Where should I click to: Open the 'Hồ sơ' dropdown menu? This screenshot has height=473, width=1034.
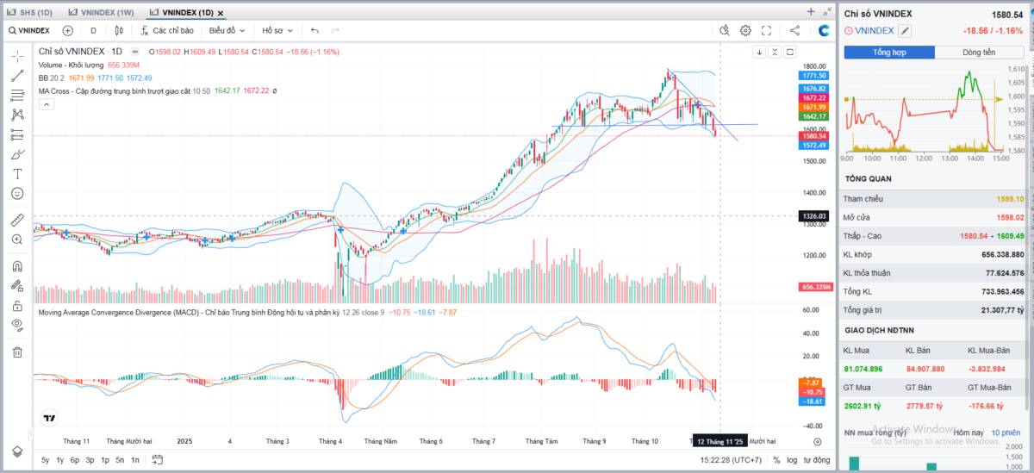point(277,30)
